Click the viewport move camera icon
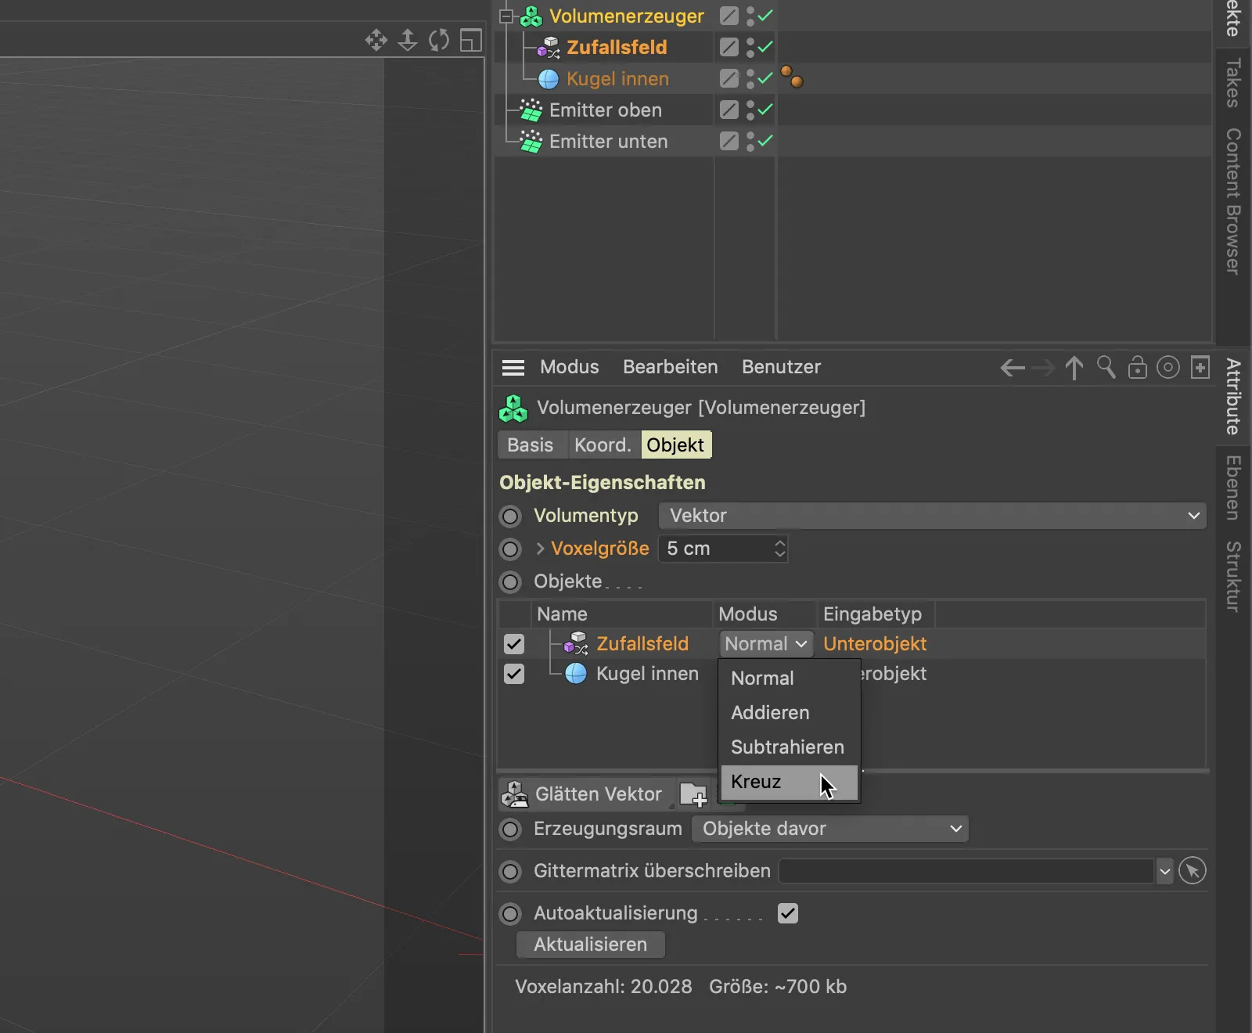 pyautogui.click(x=376, y=40)
